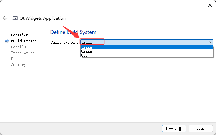Select qmake from the dropdown list
216x135 pixels.
point(147,47)
